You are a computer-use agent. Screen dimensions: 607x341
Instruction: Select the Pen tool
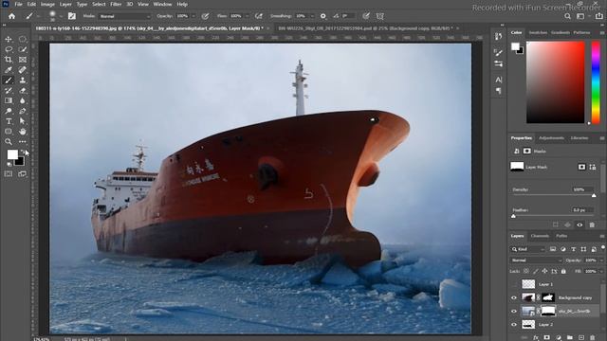23,111
